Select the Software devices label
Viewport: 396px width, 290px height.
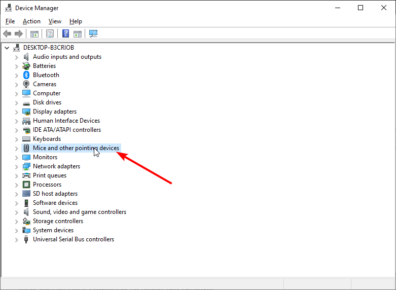pos(55,203)
